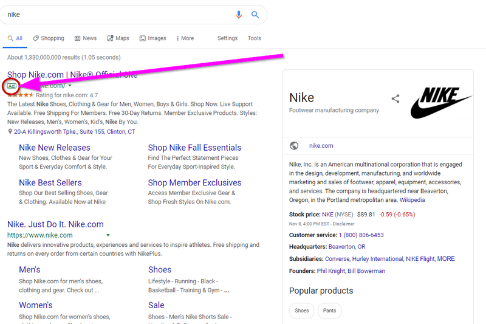The image size is (486, 324).
Task: Switch to the Shopping tab
Action: click(x=49, y=38)
